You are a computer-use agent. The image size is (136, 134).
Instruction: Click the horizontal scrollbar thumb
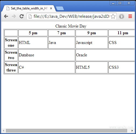pos(66,130)
